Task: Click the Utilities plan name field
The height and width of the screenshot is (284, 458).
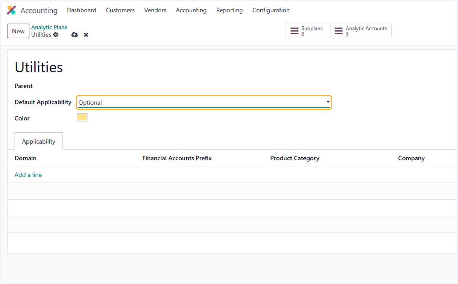Action: pos(39,67)
